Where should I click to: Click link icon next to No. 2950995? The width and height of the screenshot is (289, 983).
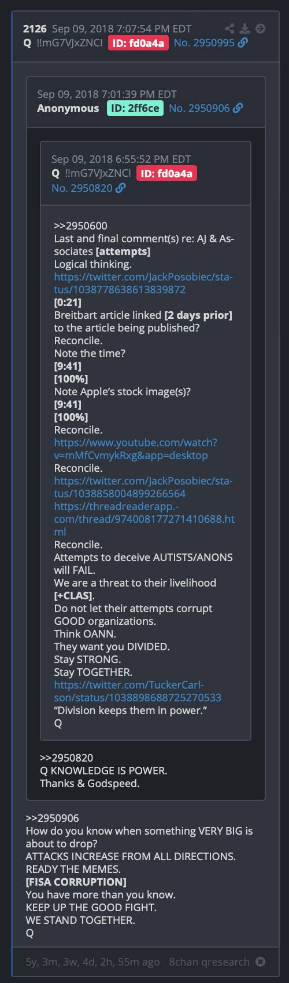(x=243, y=43)
